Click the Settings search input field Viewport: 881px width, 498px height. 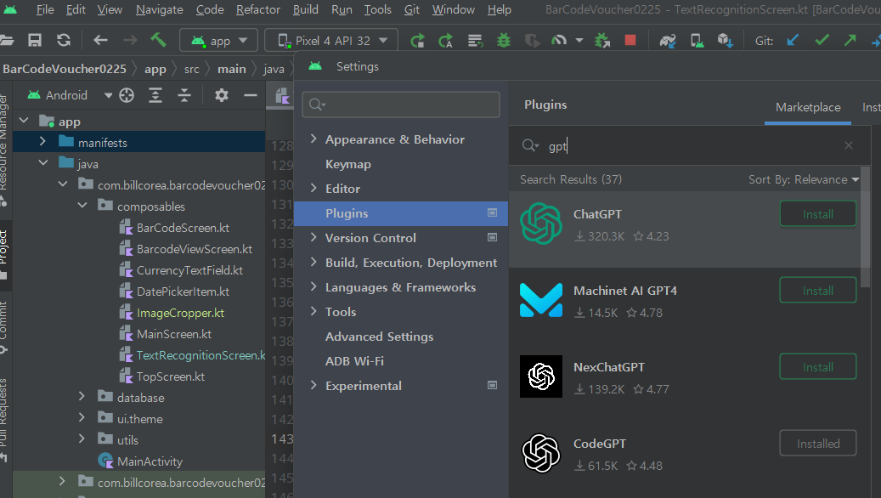tap(401, 105)
